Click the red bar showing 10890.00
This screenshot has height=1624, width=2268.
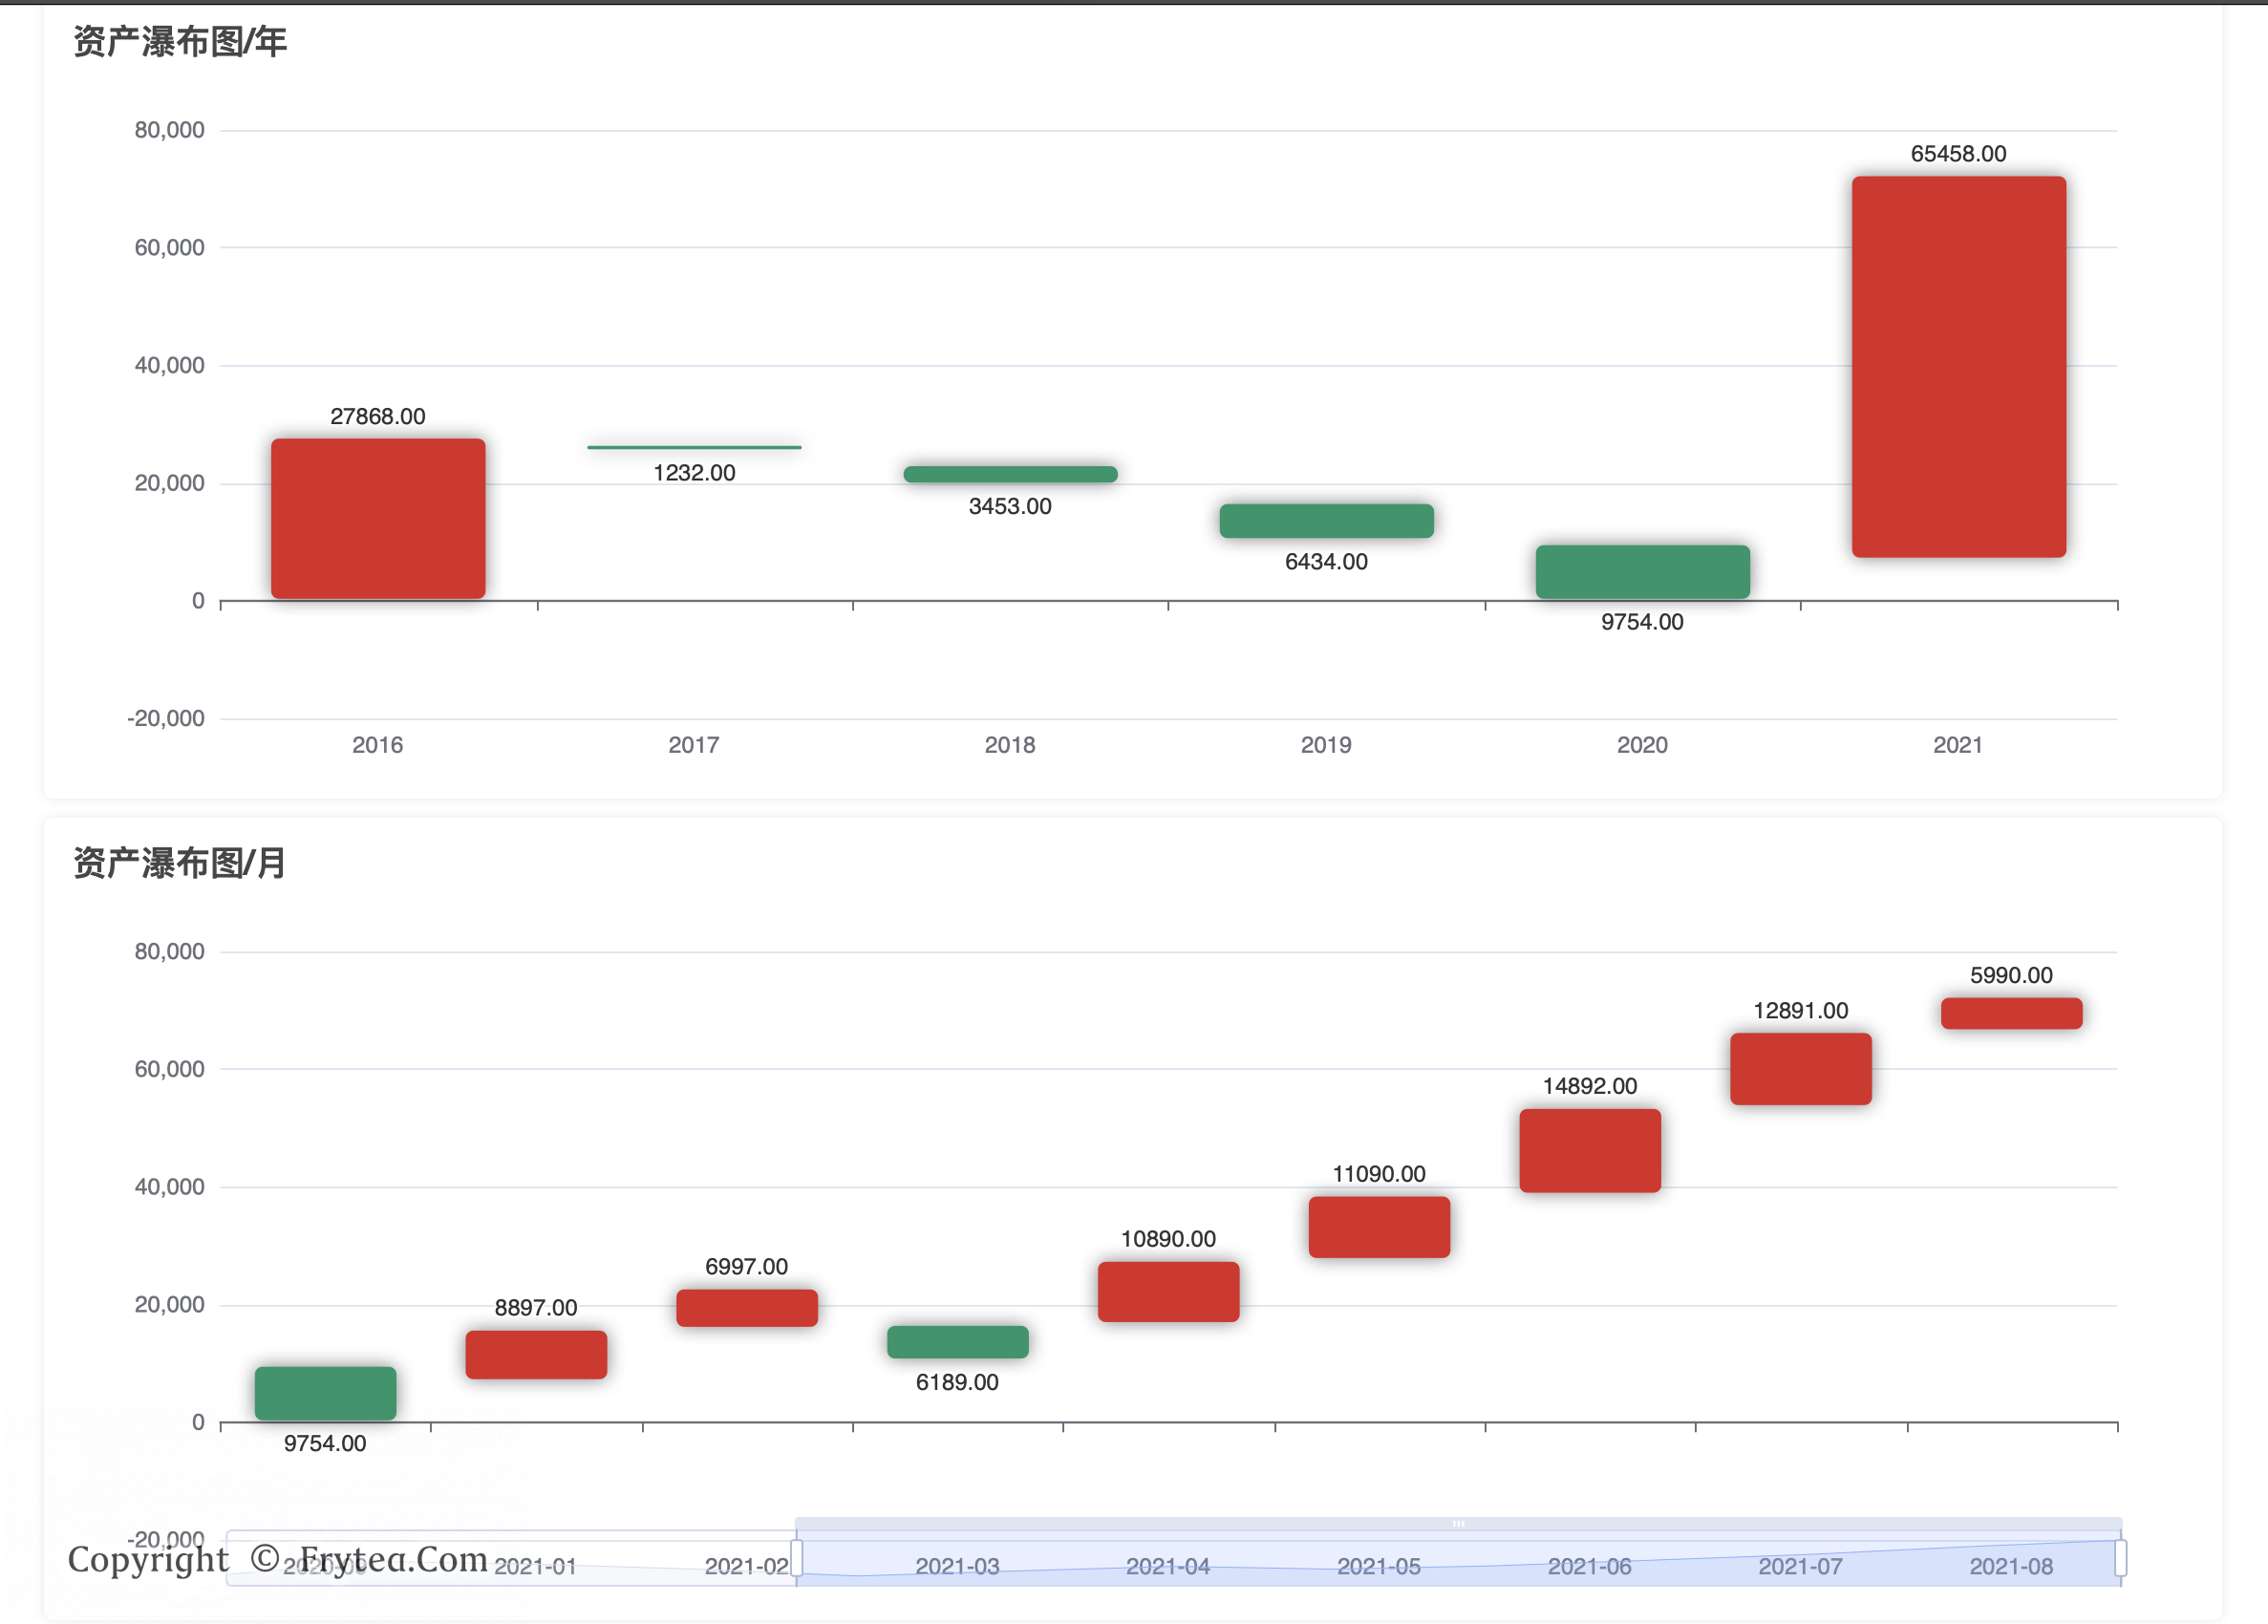pos(1168,1292)
